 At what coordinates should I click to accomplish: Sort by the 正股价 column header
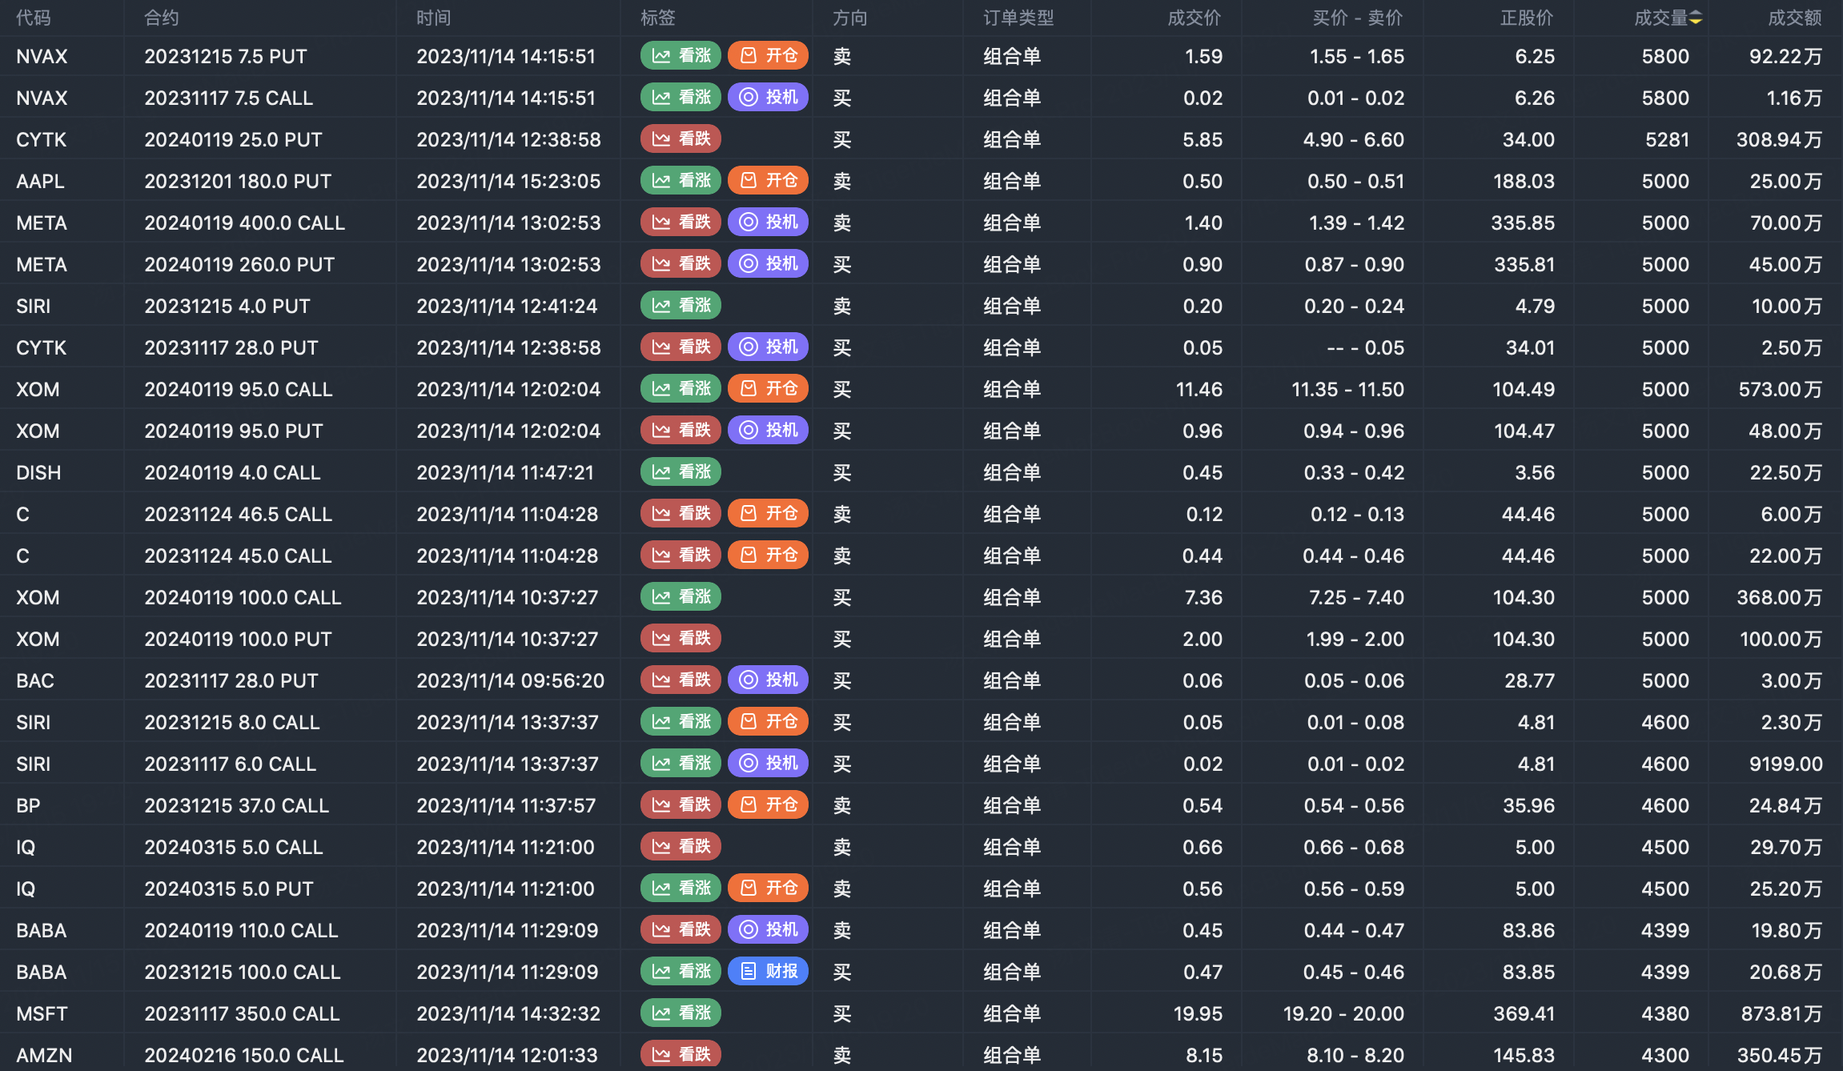tap(1527, 18)
